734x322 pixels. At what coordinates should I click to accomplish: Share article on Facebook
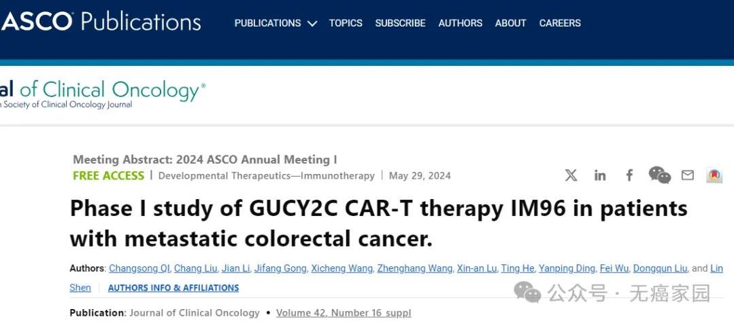click(629, 175)
